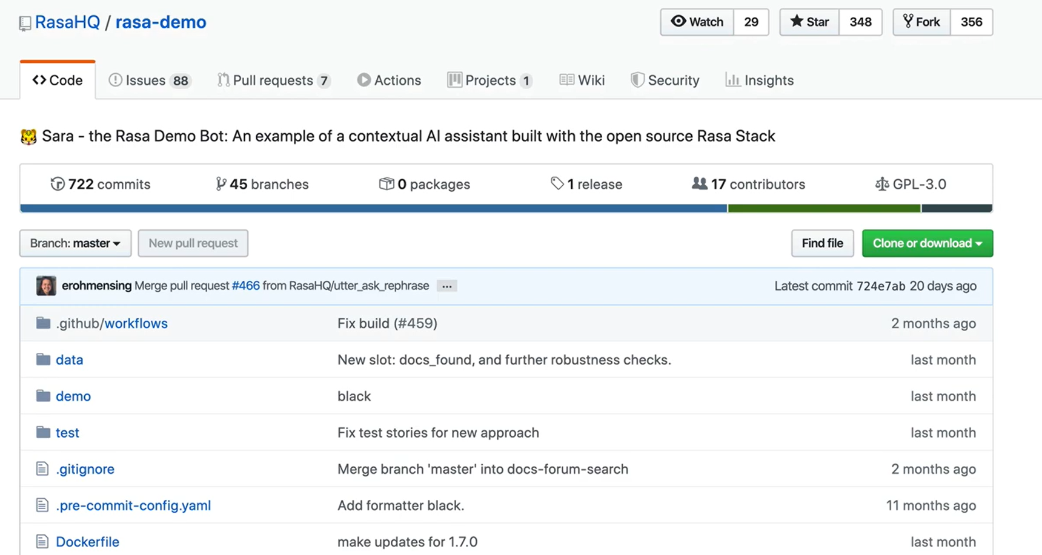Screen dimensions: 1042x555
Task: Click the commits history clock icon
Action: [x=58, y=184]
